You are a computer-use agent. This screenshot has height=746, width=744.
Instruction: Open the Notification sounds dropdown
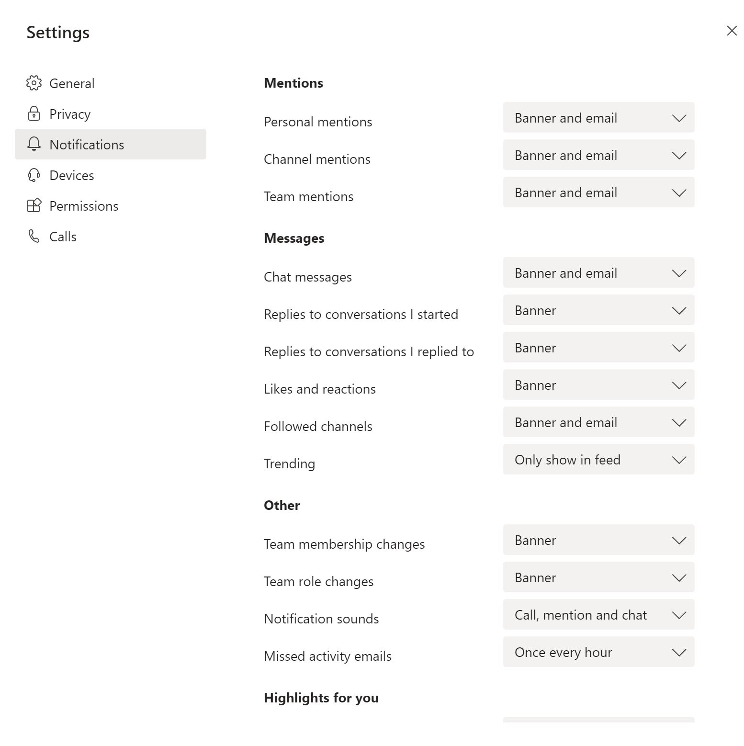(598, 614)
